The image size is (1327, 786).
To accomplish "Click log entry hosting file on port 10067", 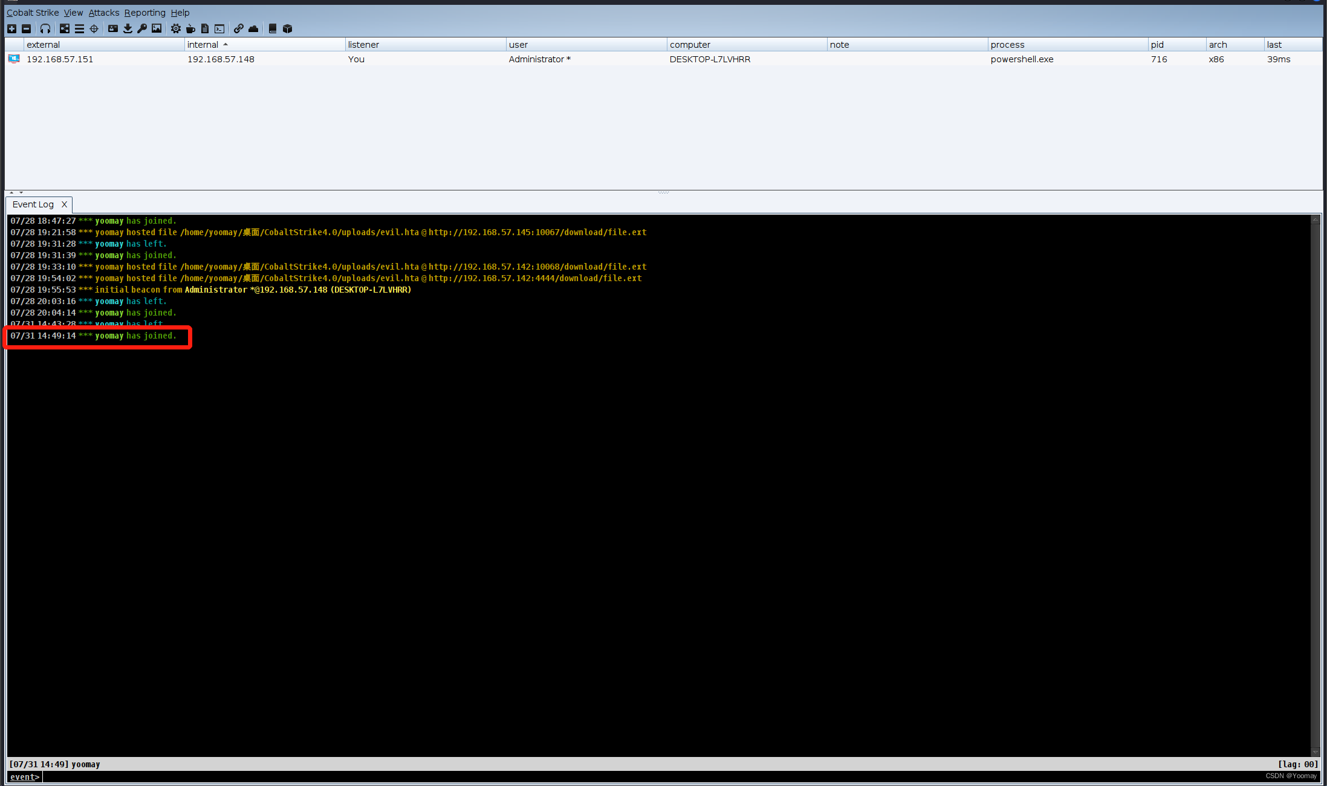I will coord(328,233).
